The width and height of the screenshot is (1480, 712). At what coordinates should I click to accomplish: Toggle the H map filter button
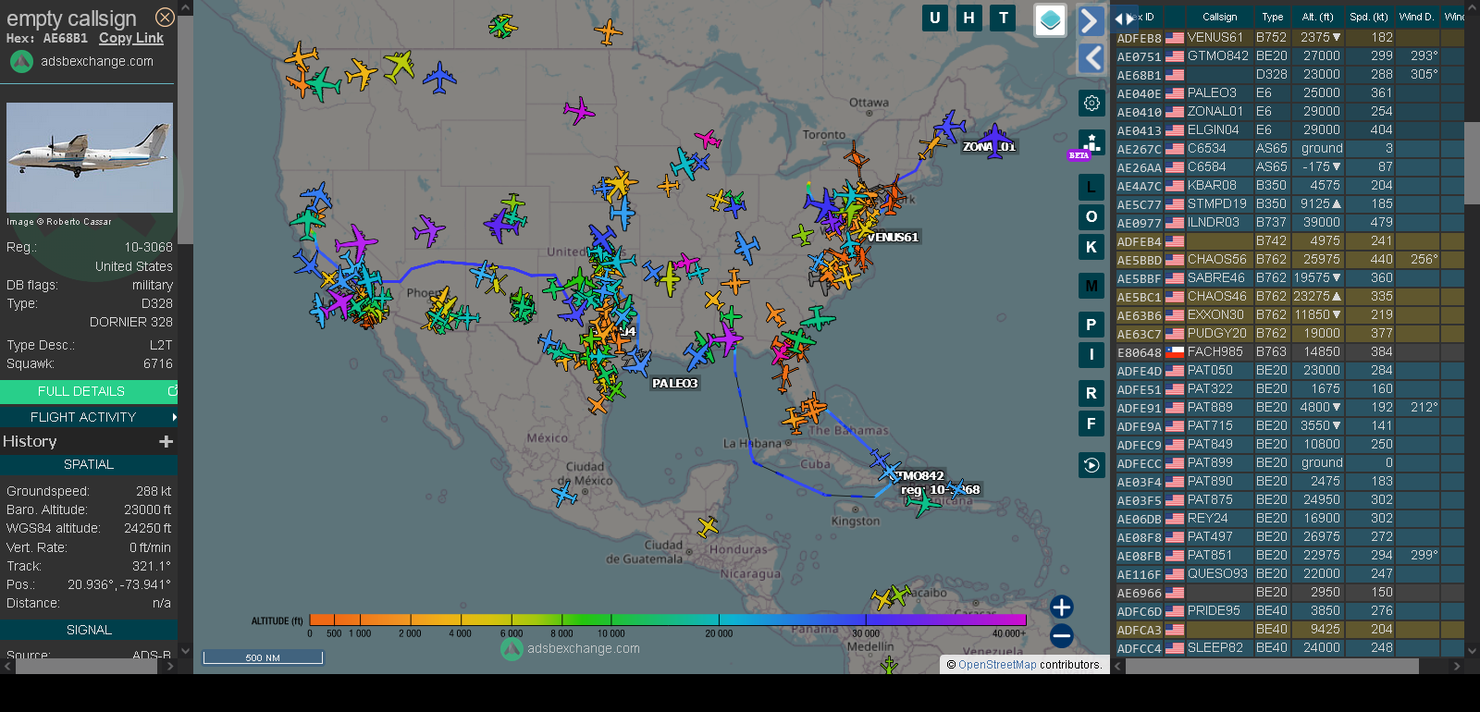coord(968,18)
